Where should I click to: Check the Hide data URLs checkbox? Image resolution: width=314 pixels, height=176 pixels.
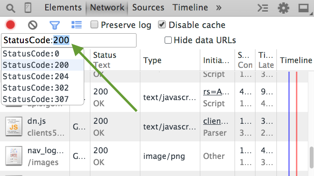[x=168, y=40]
